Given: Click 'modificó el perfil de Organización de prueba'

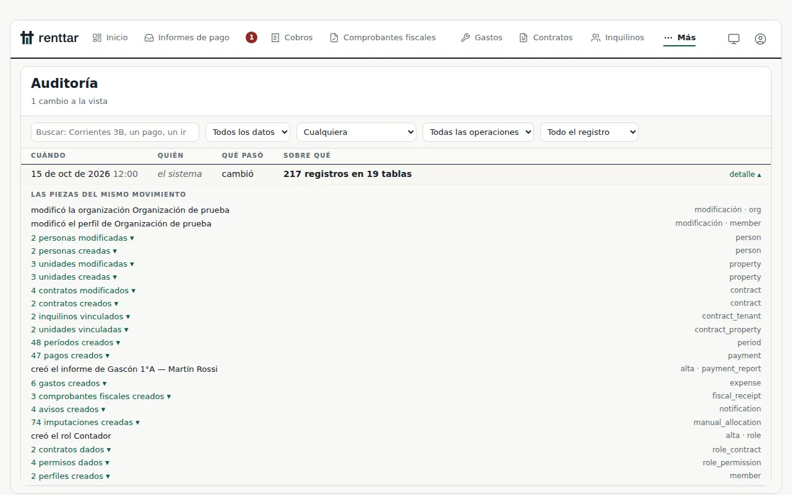Looking at the screenshot, I should tap(121, 224).
